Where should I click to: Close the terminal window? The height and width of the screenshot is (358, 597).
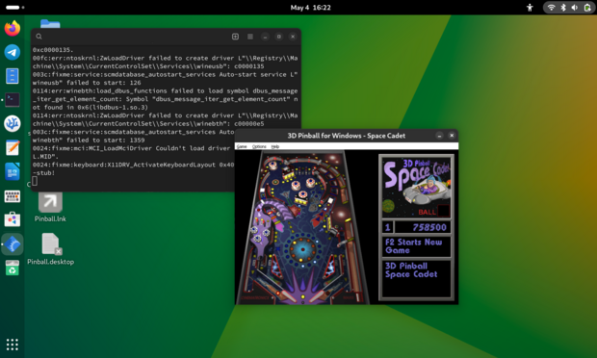point(293,37)
